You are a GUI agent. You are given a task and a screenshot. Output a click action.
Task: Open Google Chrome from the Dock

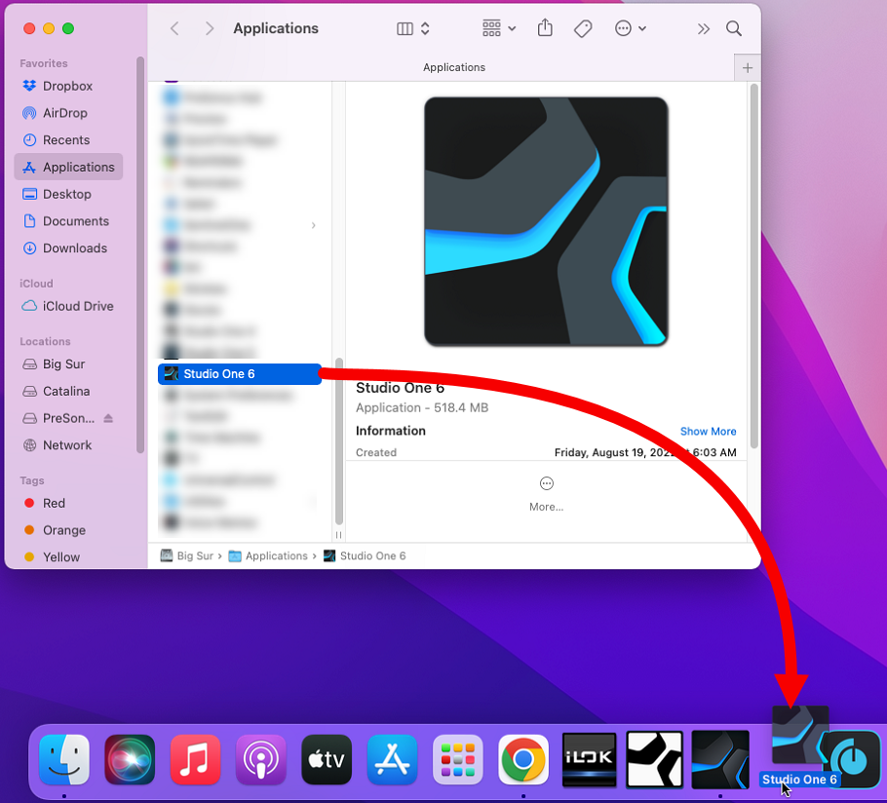click(x=523, y=759)
